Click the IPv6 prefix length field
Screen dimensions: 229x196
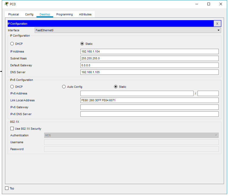click(x=208, y=93)
